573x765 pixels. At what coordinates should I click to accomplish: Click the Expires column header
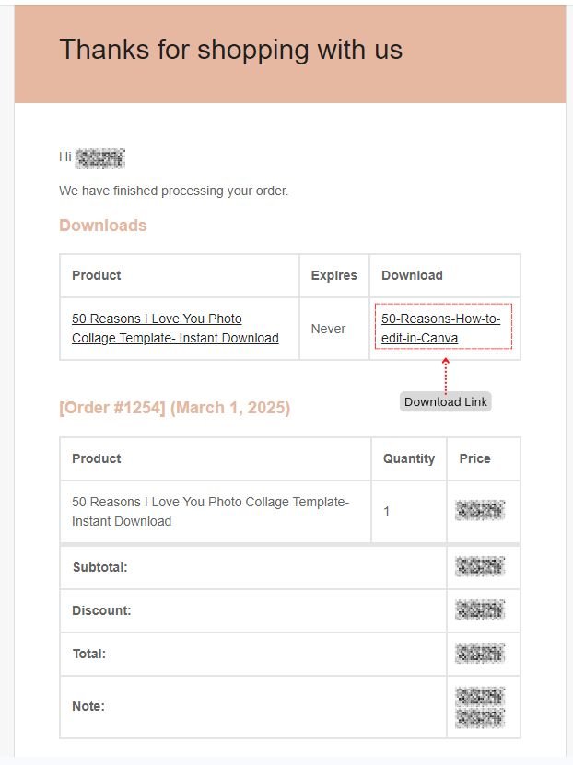333,275
